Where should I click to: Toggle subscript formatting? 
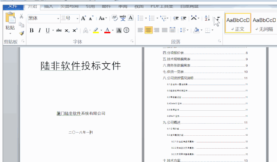67,31
